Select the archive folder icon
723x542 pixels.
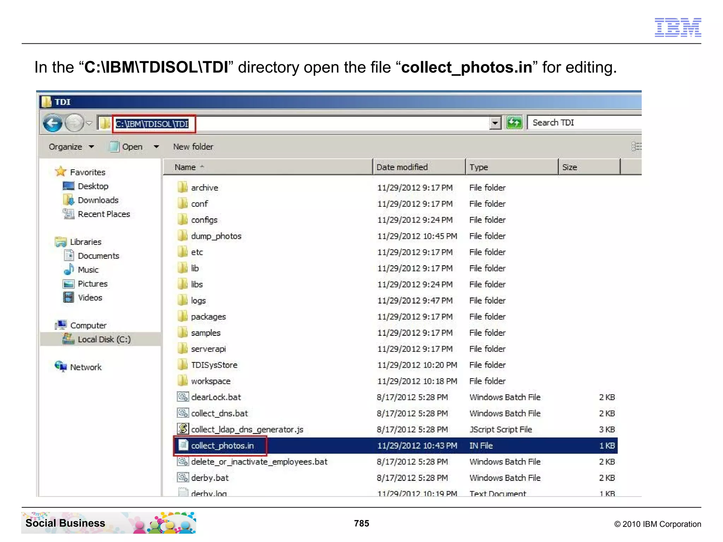[183, 187]
